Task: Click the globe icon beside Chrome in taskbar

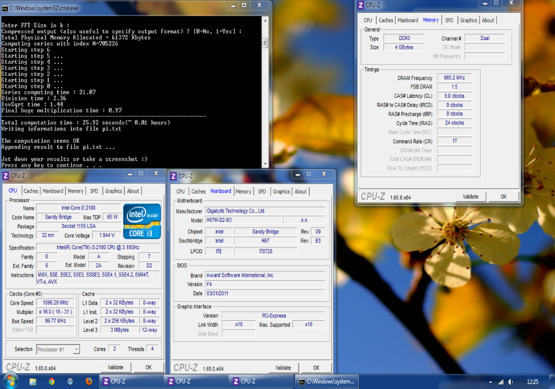Action: (x=70, y=382)
